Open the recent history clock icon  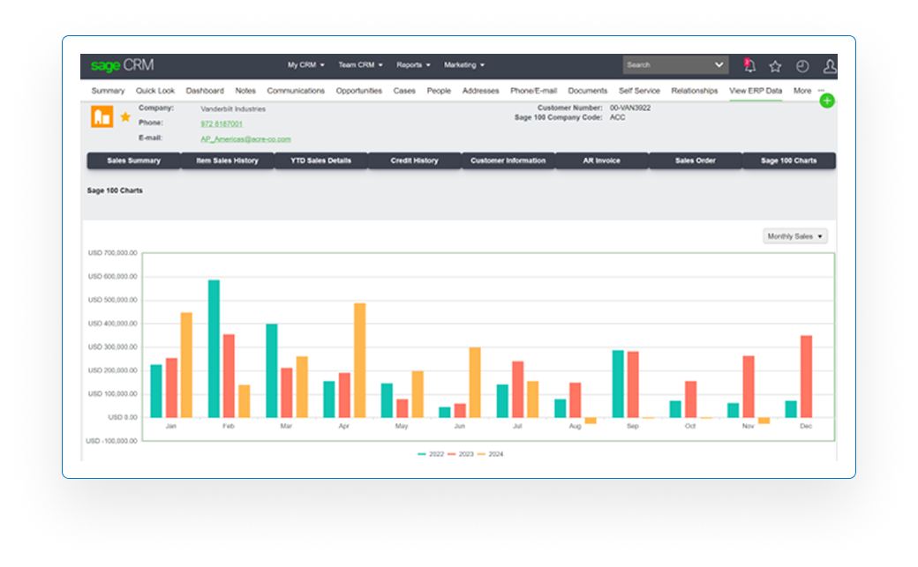tap(802, 66)
